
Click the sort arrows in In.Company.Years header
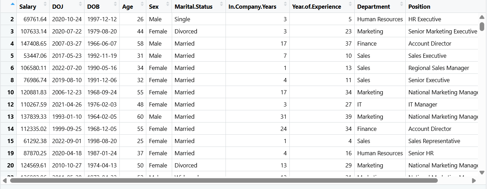point(285,4)
